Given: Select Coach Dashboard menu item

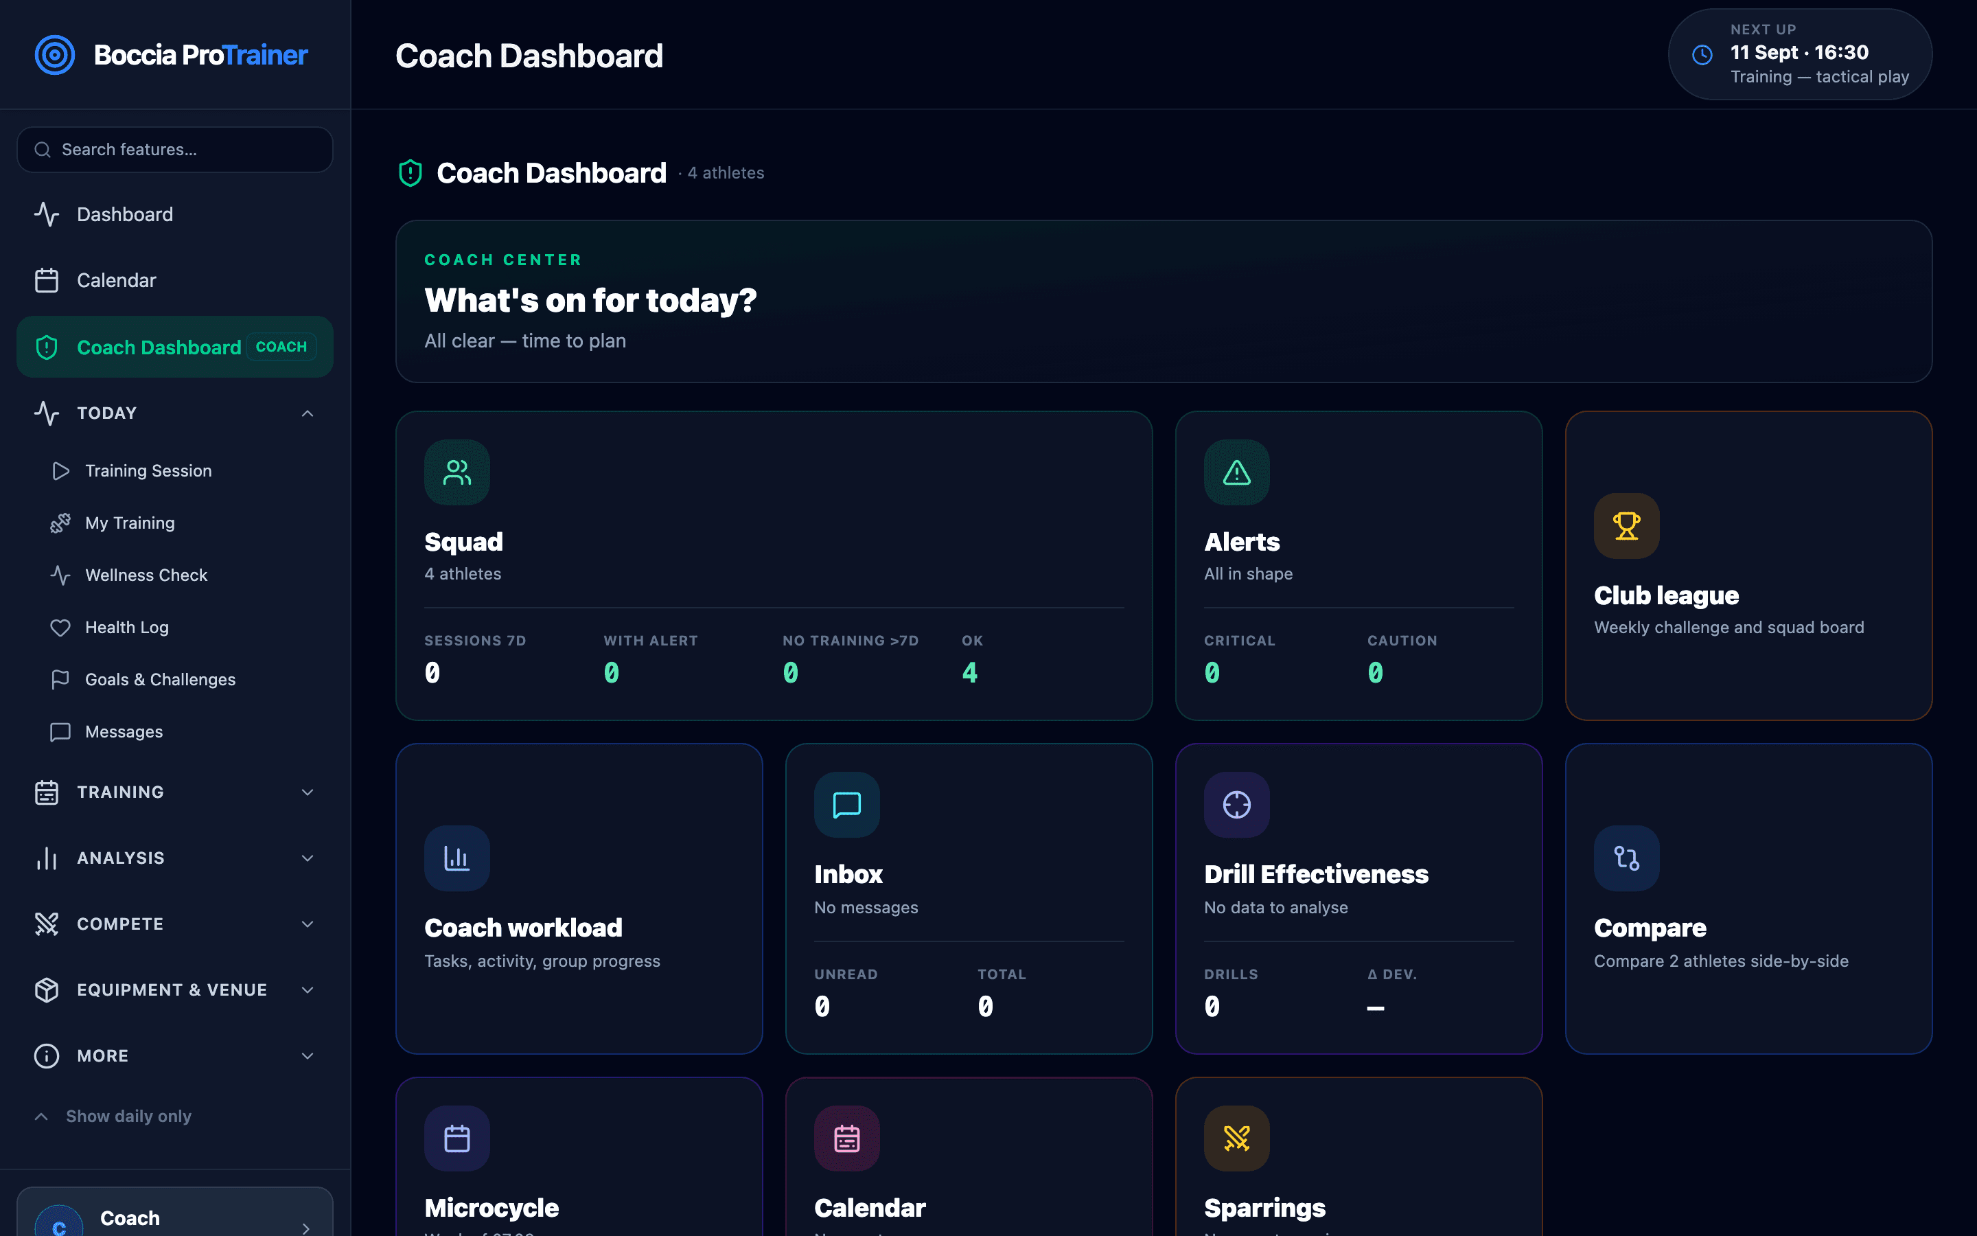Looking at the screenshot, I should (x=175, y=347).
